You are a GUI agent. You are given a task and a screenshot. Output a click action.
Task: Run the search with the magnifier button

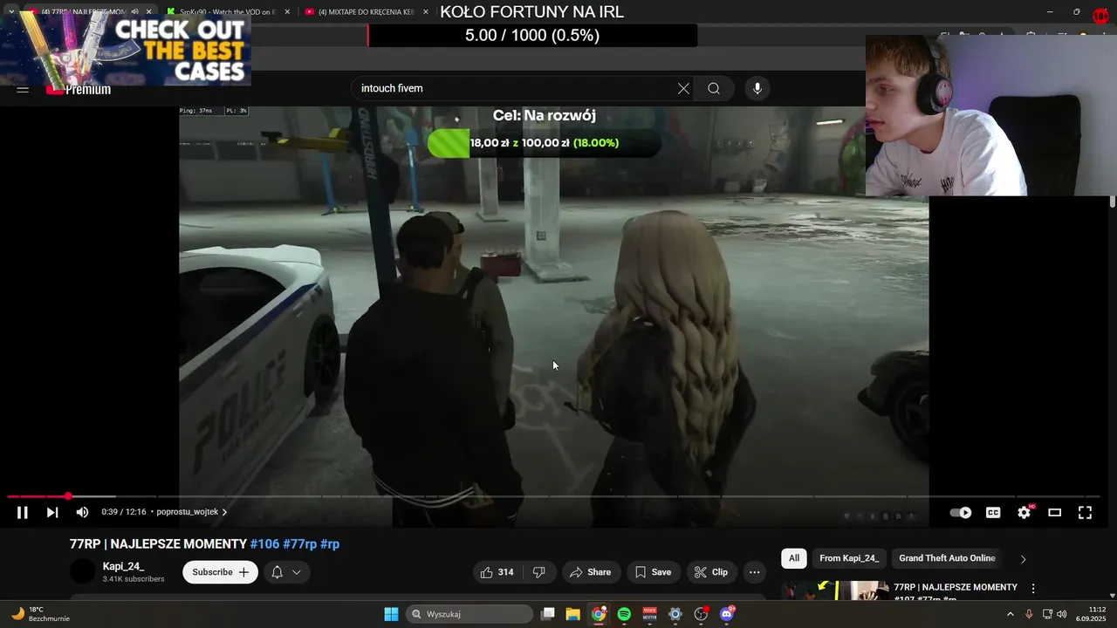coord(714,88)
